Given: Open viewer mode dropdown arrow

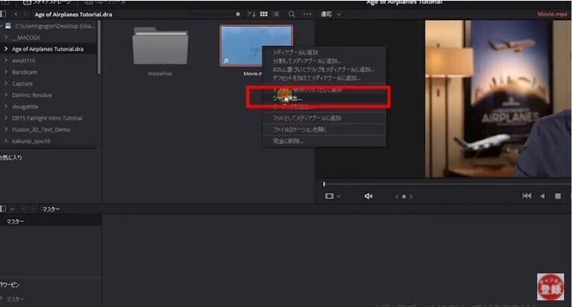Looking at the screenshot, I should 338,196.
